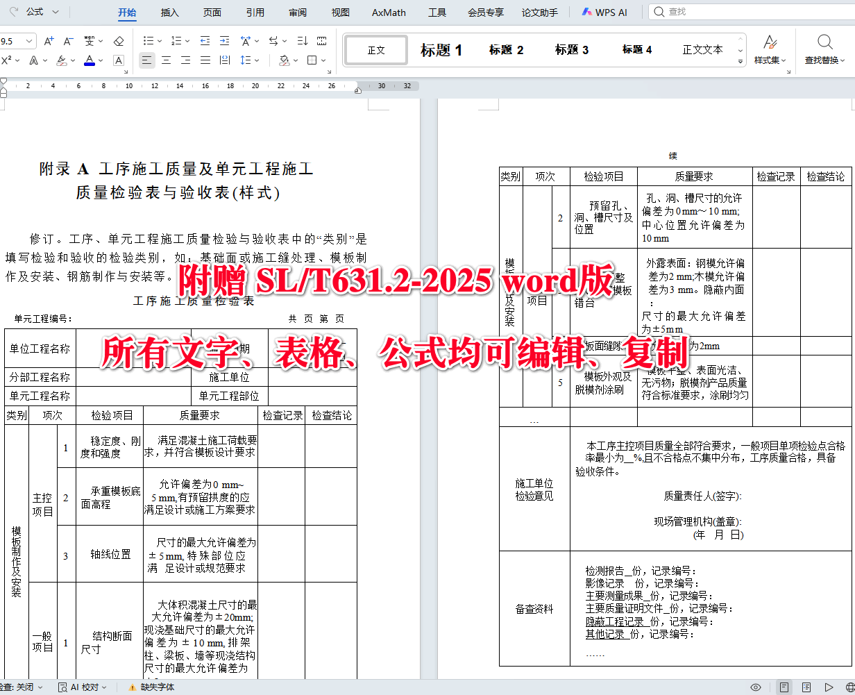
Task: Increase paragraph indent
Action: 225,42
